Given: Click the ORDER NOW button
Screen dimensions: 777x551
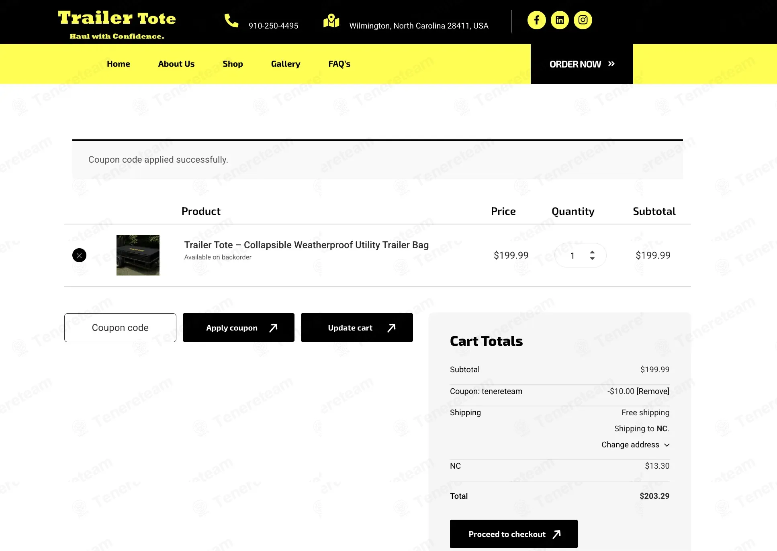Looking at the screenshot, I should [582, 64].
